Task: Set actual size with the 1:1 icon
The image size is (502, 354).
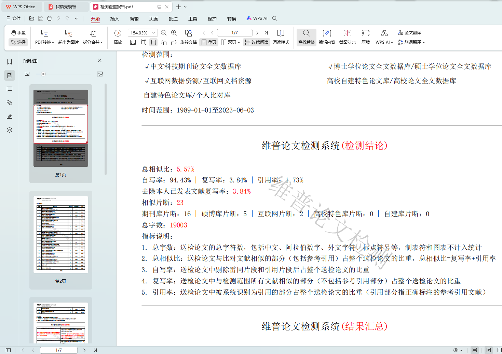Action: 133,42
